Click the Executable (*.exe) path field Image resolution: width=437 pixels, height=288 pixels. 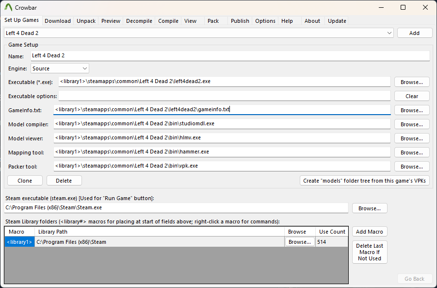tap(225, 82)
